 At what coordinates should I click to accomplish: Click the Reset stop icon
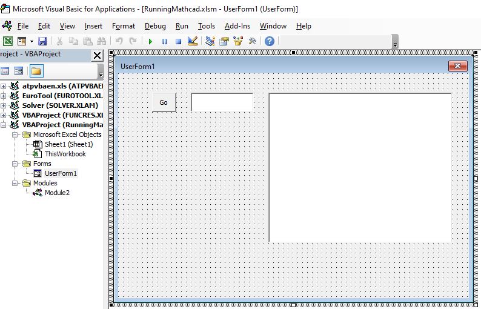(x=178, y=41)
